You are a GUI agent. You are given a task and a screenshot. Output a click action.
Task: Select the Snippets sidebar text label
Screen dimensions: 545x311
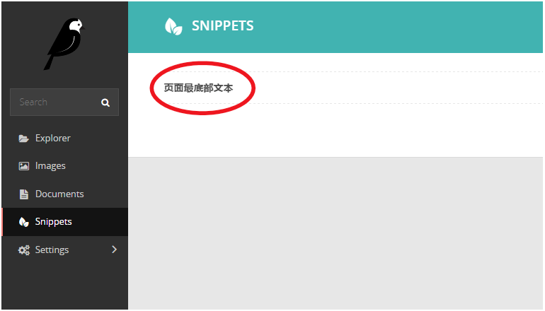pyautogui.click(x=54, y=222)
